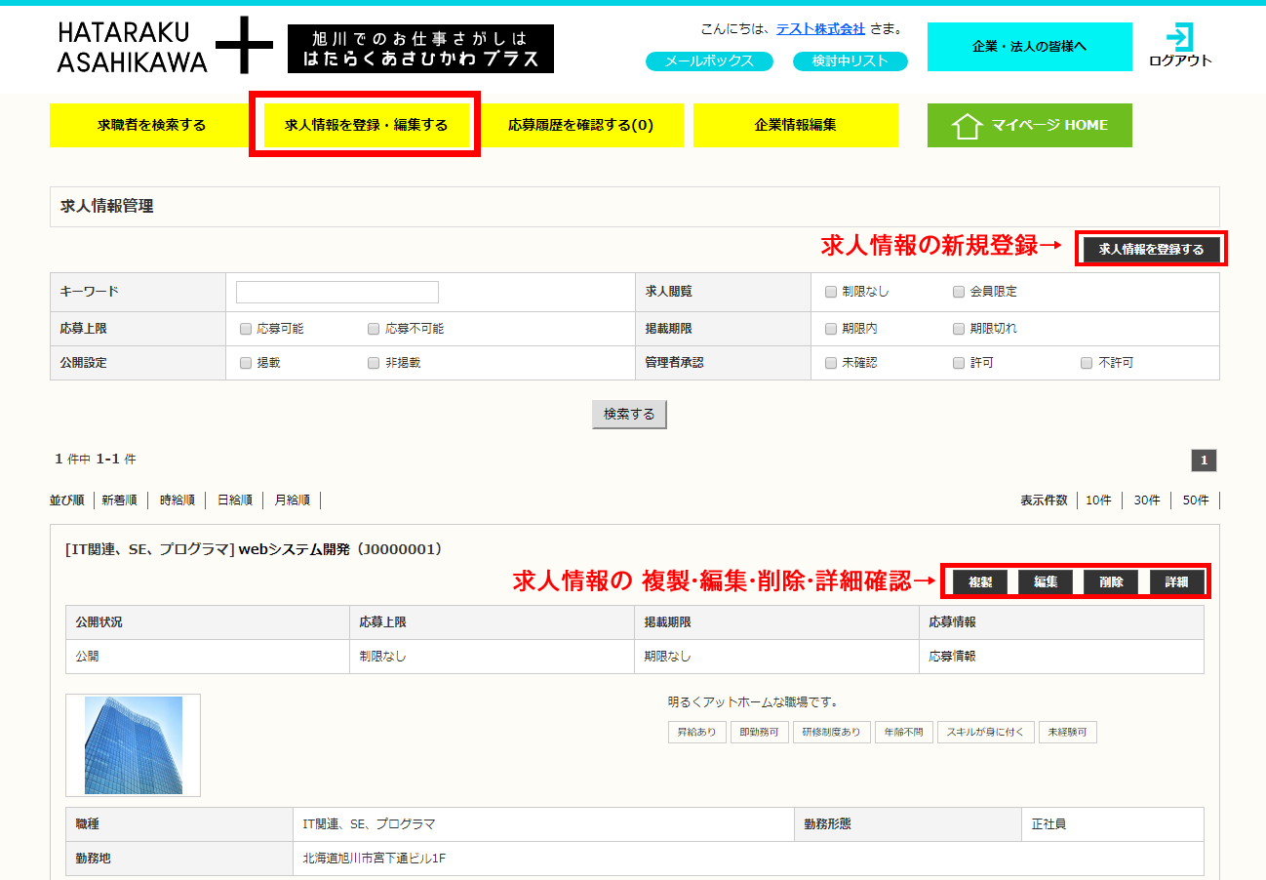This screenshot has width=1266, height=880.
Task: Open the 求職者を検索する menu tab
Action: click(x=152, y=125)
